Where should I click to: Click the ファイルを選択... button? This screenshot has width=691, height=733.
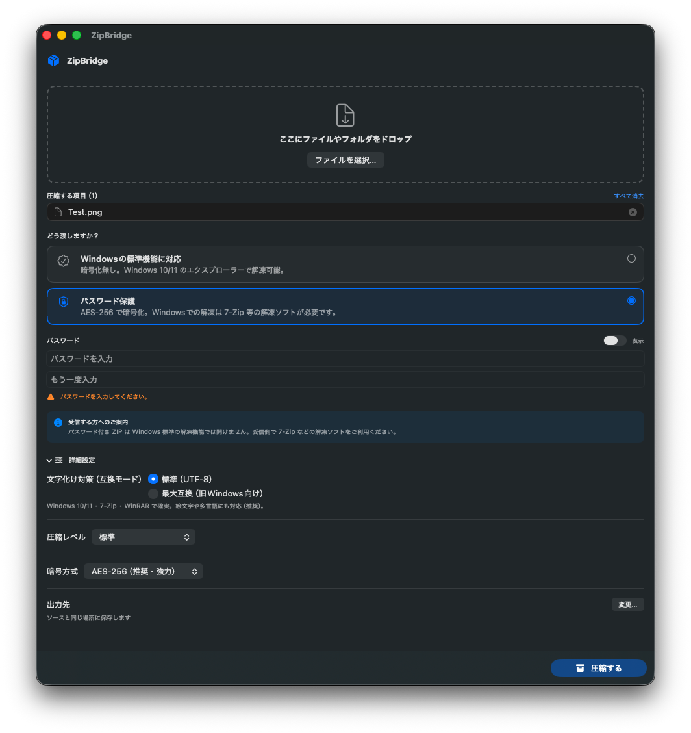coord(345,160)
